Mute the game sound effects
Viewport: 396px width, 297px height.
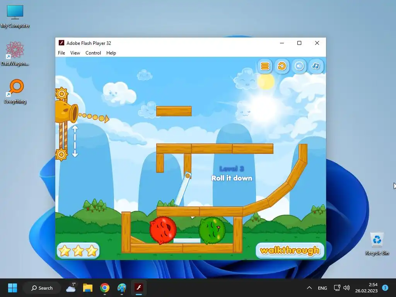point(299,66)
